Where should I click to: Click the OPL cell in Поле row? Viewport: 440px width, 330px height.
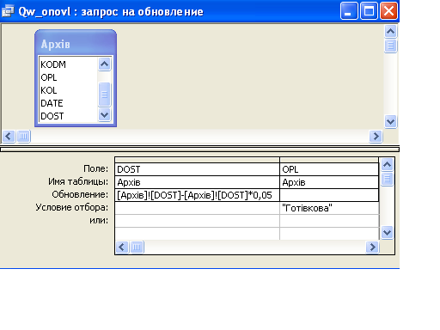pos(329,169)
